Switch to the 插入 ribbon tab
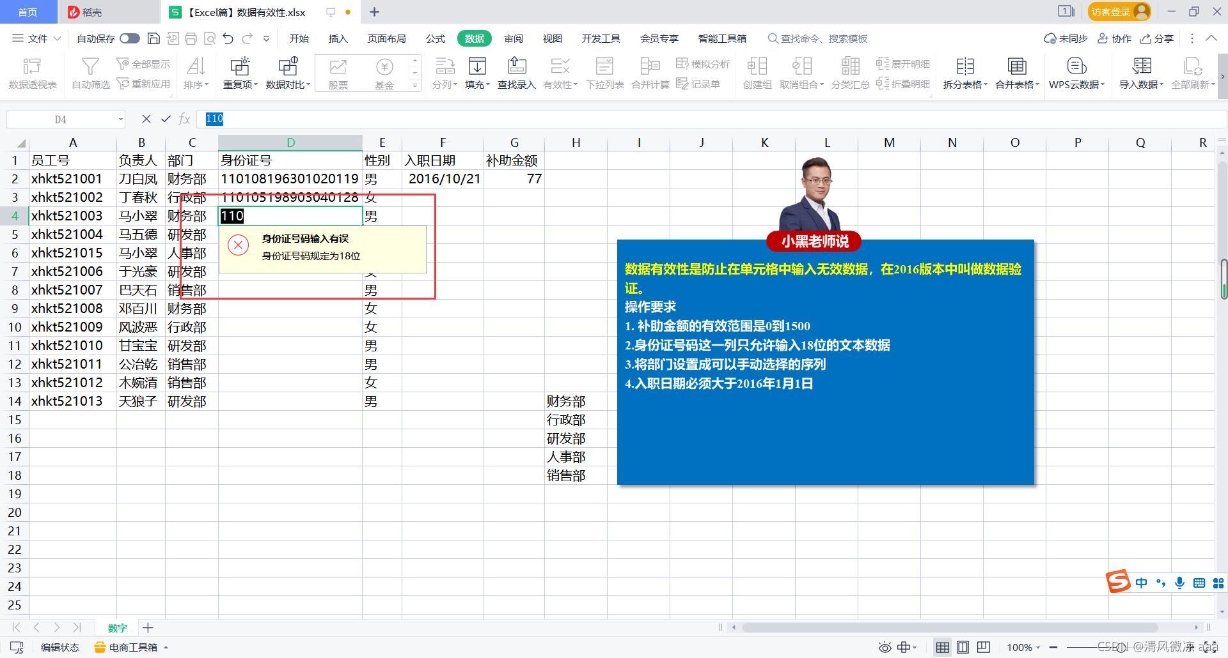Viewport: 1228px width, 658px height. click(338, 38)
